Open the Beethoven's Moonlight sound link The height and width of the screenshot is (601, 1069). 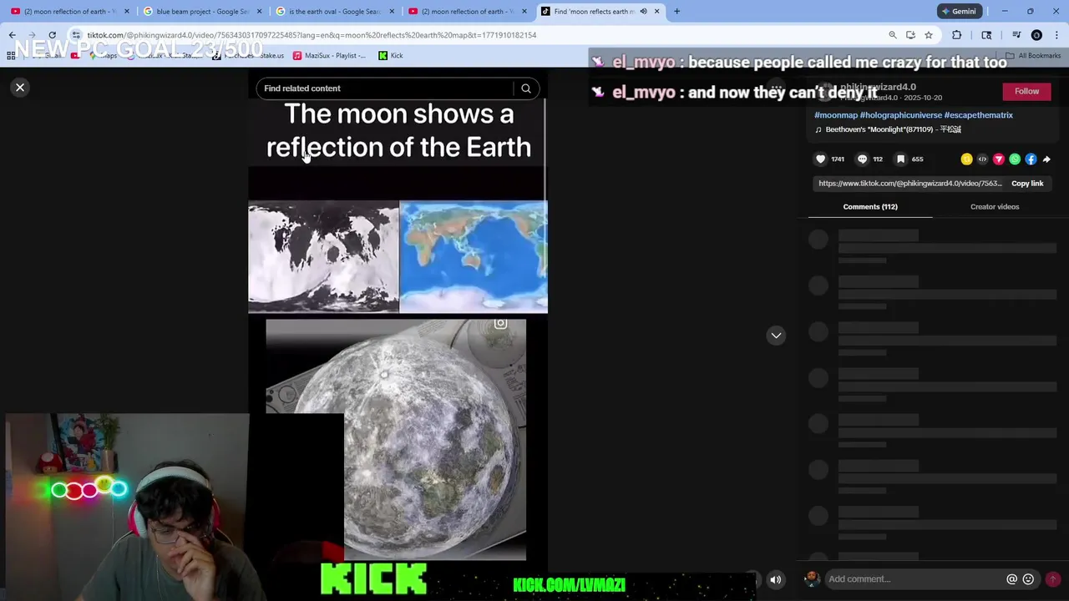point(889,129)
